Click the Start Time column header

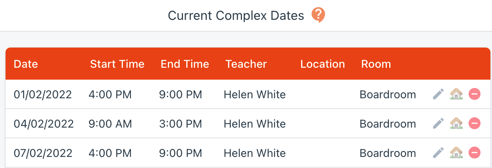(117, 64)
